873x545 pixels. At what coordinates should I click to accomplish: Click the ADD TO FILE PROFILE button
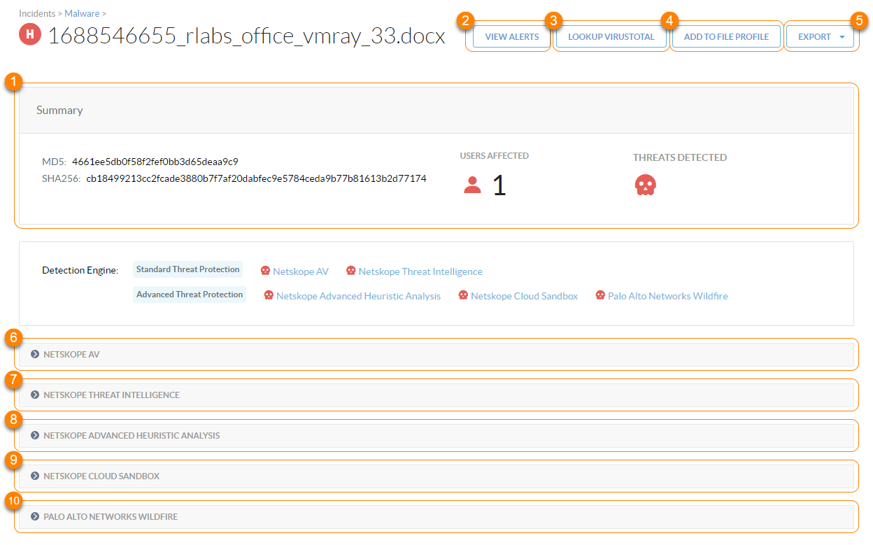(726, 36)
